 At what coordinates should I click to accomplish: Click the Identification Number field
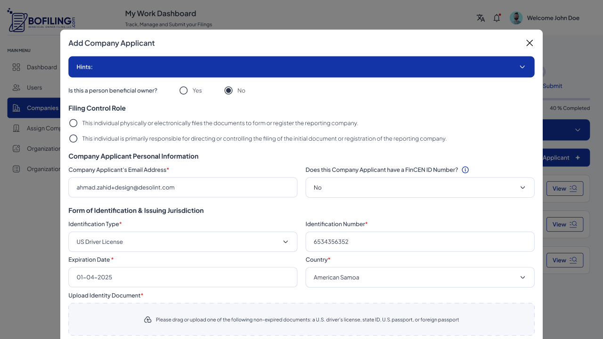[x=419, y=242]
